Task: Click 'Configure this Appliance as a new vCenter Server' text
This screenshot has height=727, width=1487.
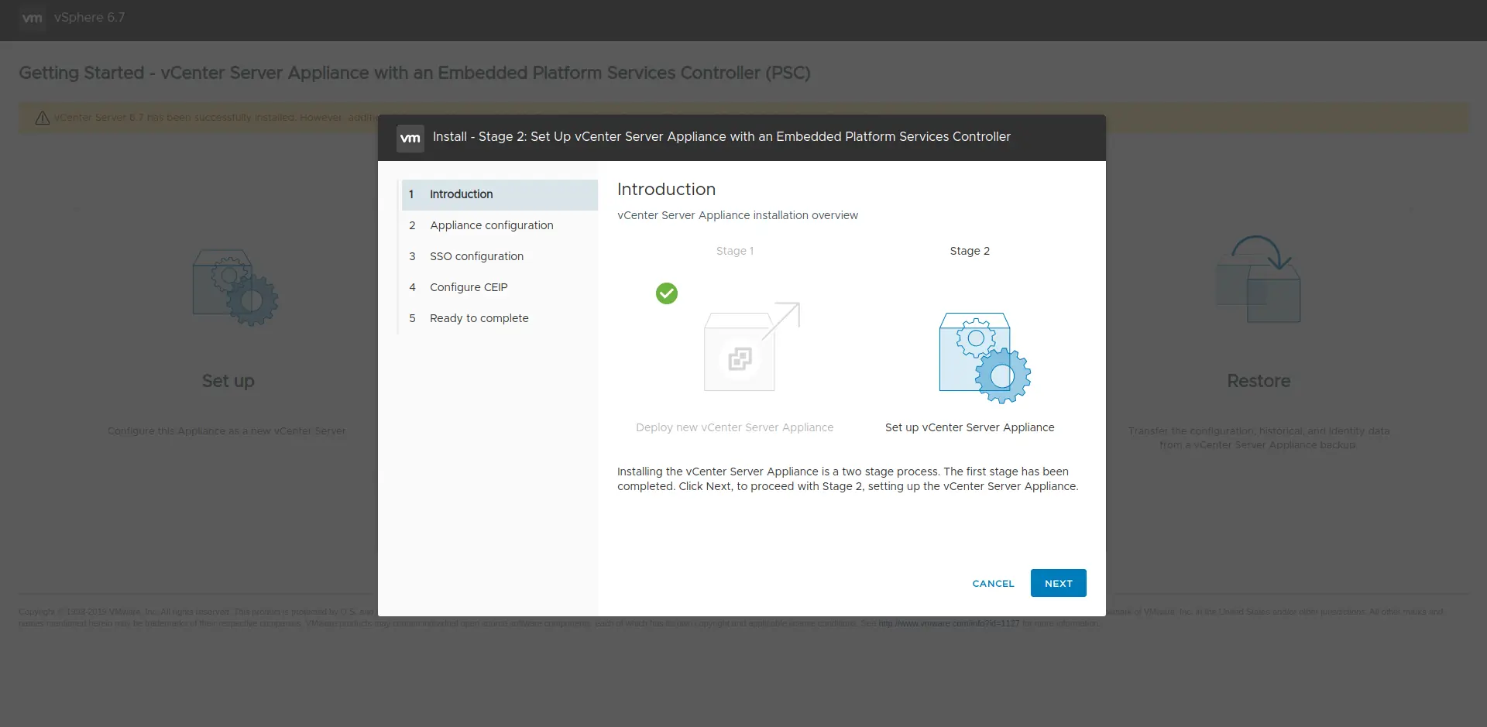Action: click(x=227, y=431)
